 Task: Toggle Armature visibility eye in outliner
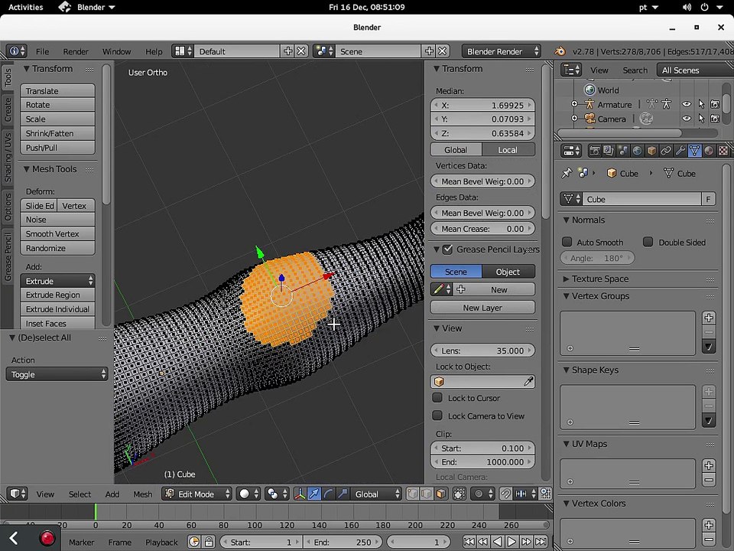pyautogui.click(x=687, y=105)
